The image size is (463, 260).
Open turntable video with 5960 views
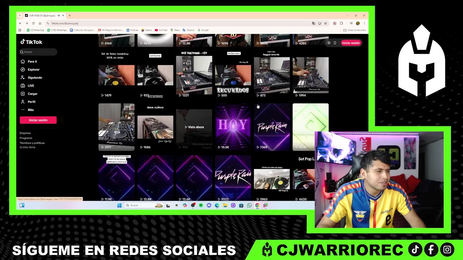(272, 178)
